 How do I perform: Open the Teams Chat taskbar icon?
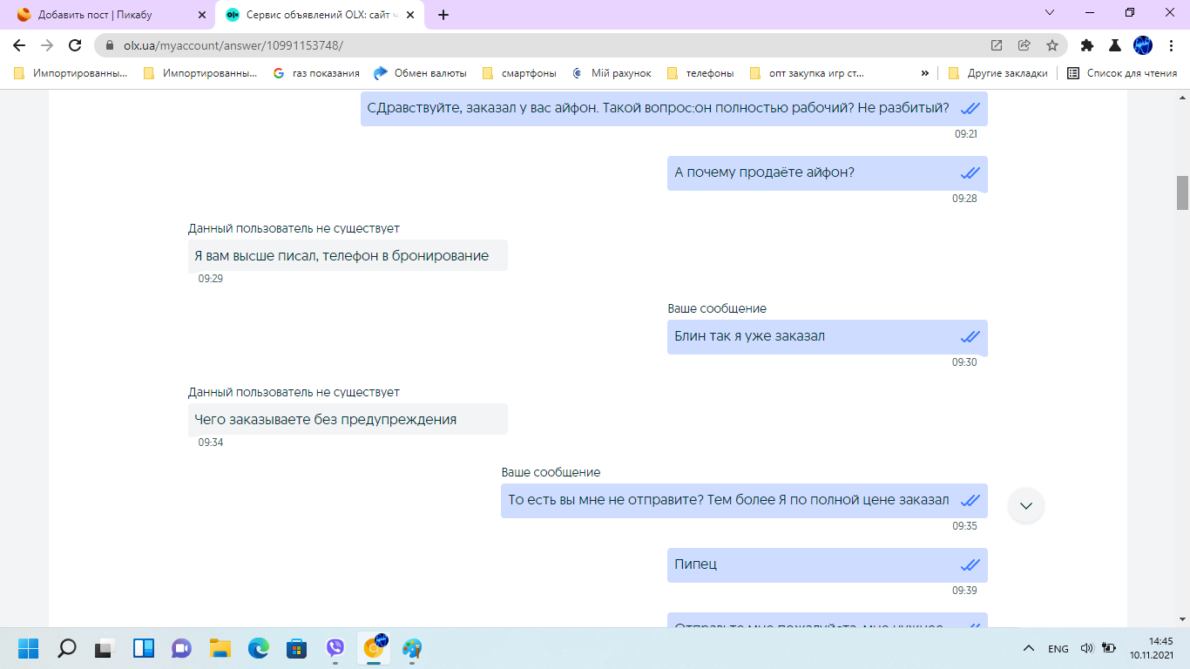[x=182, y=648]
